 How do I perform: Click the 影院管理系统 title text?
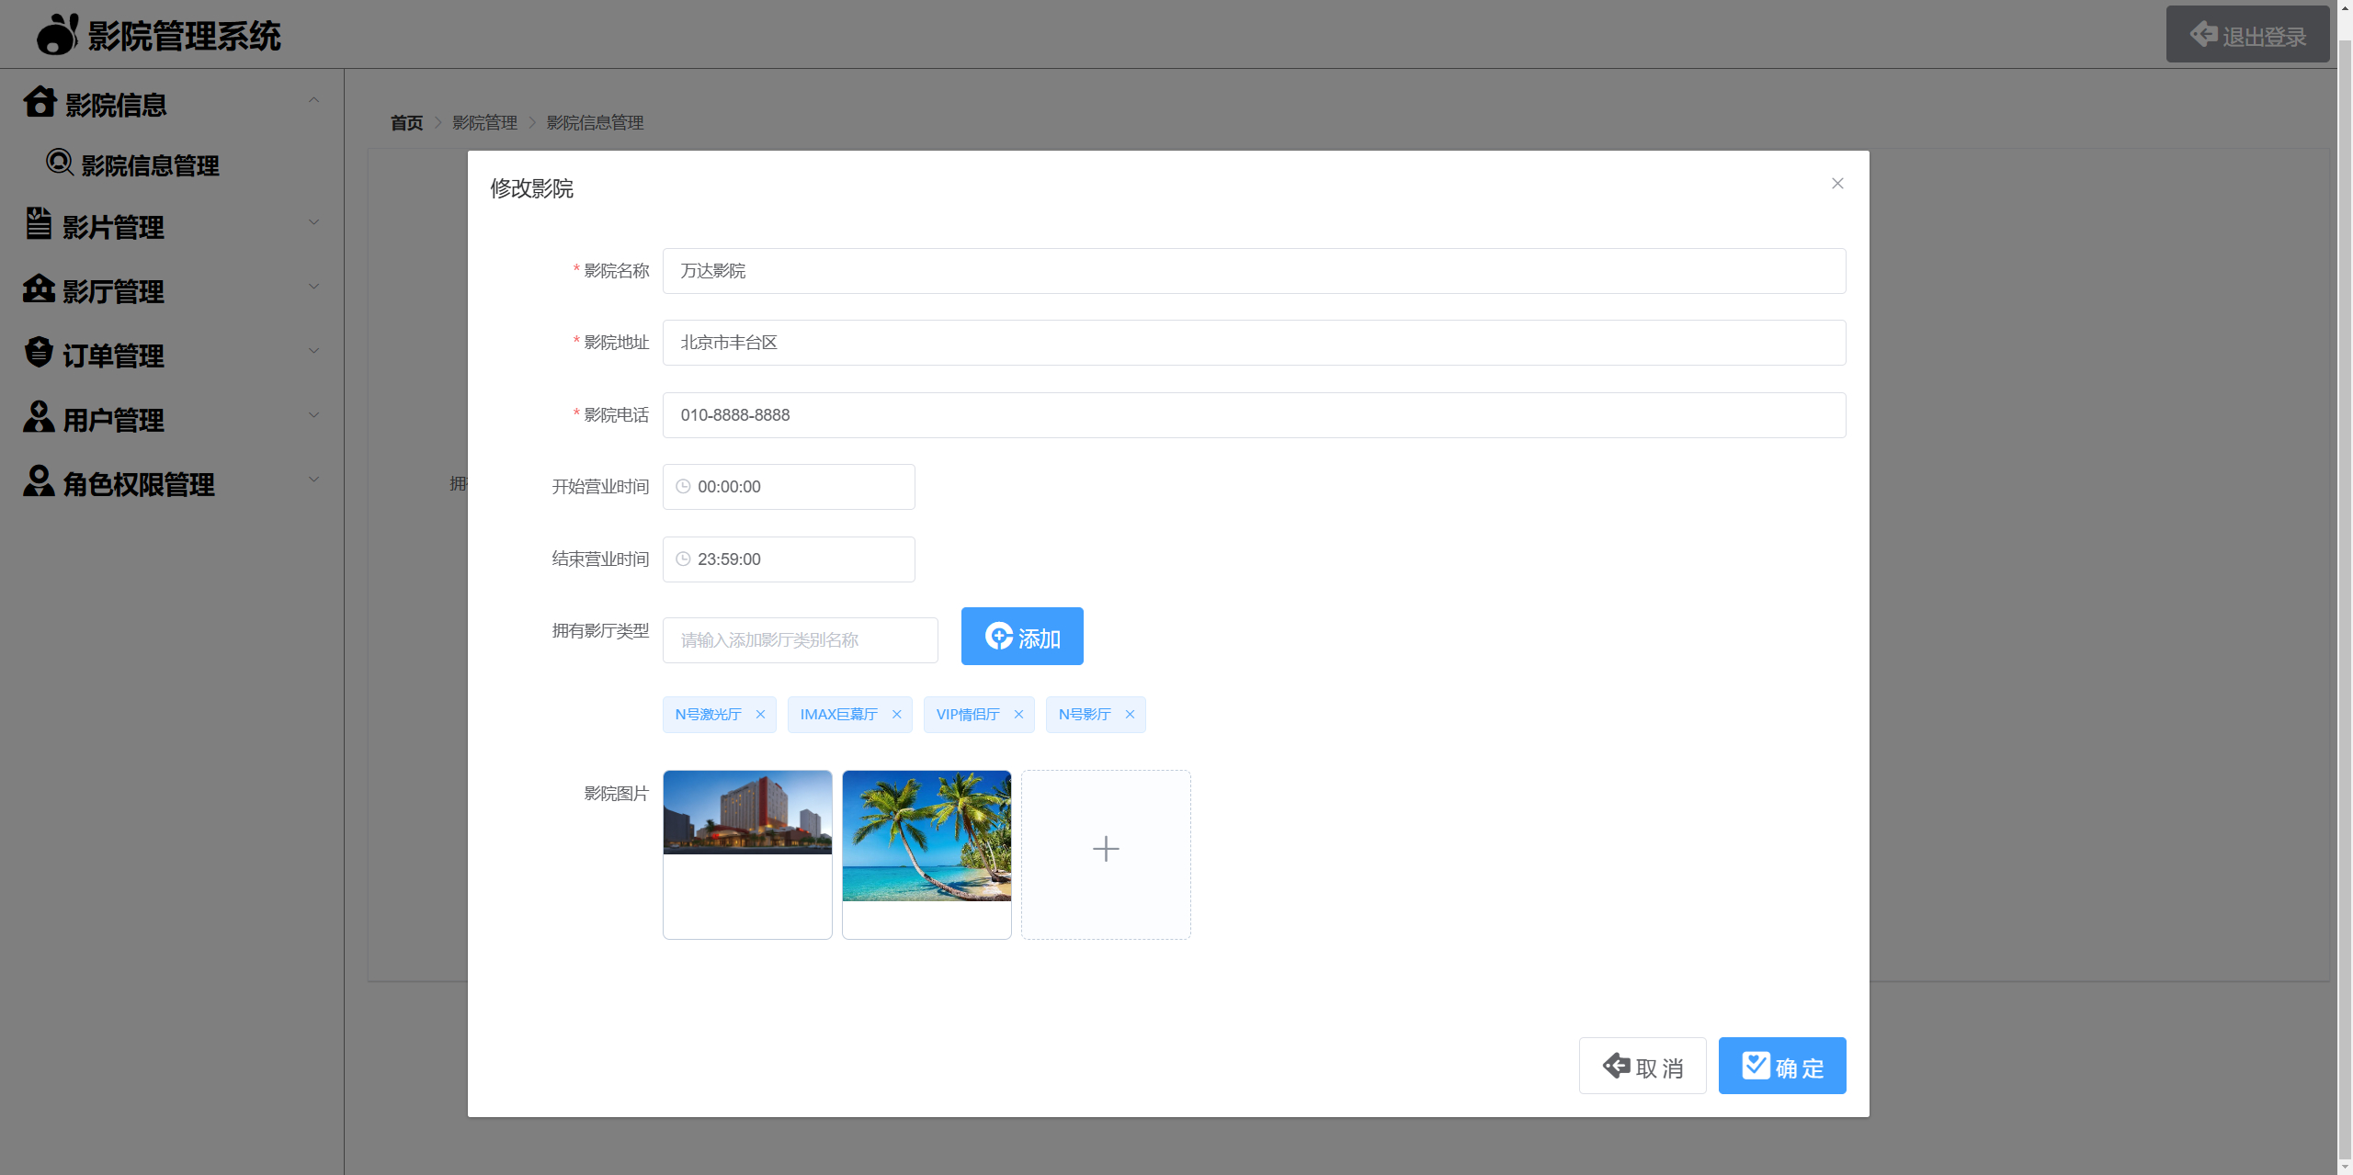pos(184,37)
